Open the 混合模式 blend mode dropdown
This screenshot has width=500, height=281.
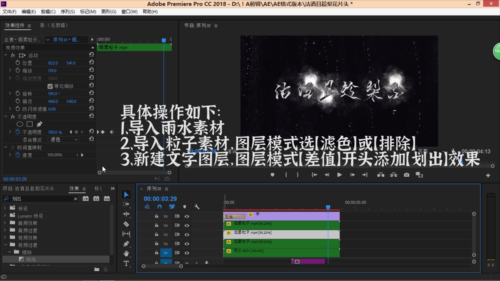click(64, 140)
